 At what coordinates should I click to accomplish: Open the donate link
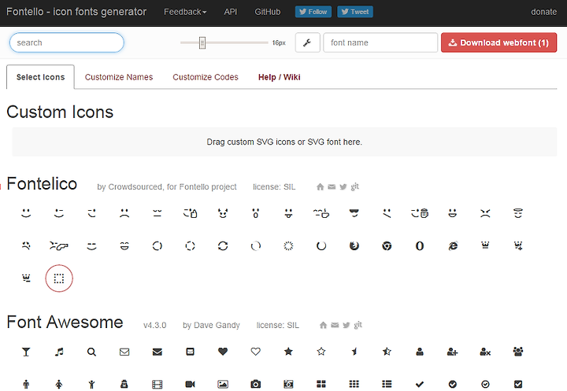point(543,12)
